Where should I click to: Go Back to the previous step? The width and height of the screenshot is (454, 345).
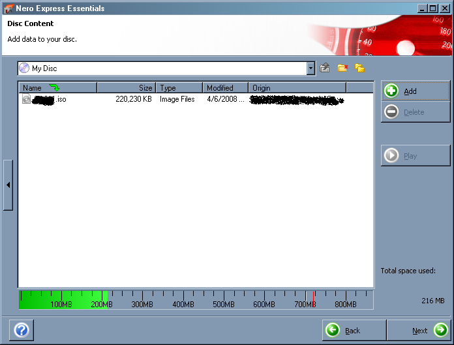pyautogui.click(x=354, y=330)
